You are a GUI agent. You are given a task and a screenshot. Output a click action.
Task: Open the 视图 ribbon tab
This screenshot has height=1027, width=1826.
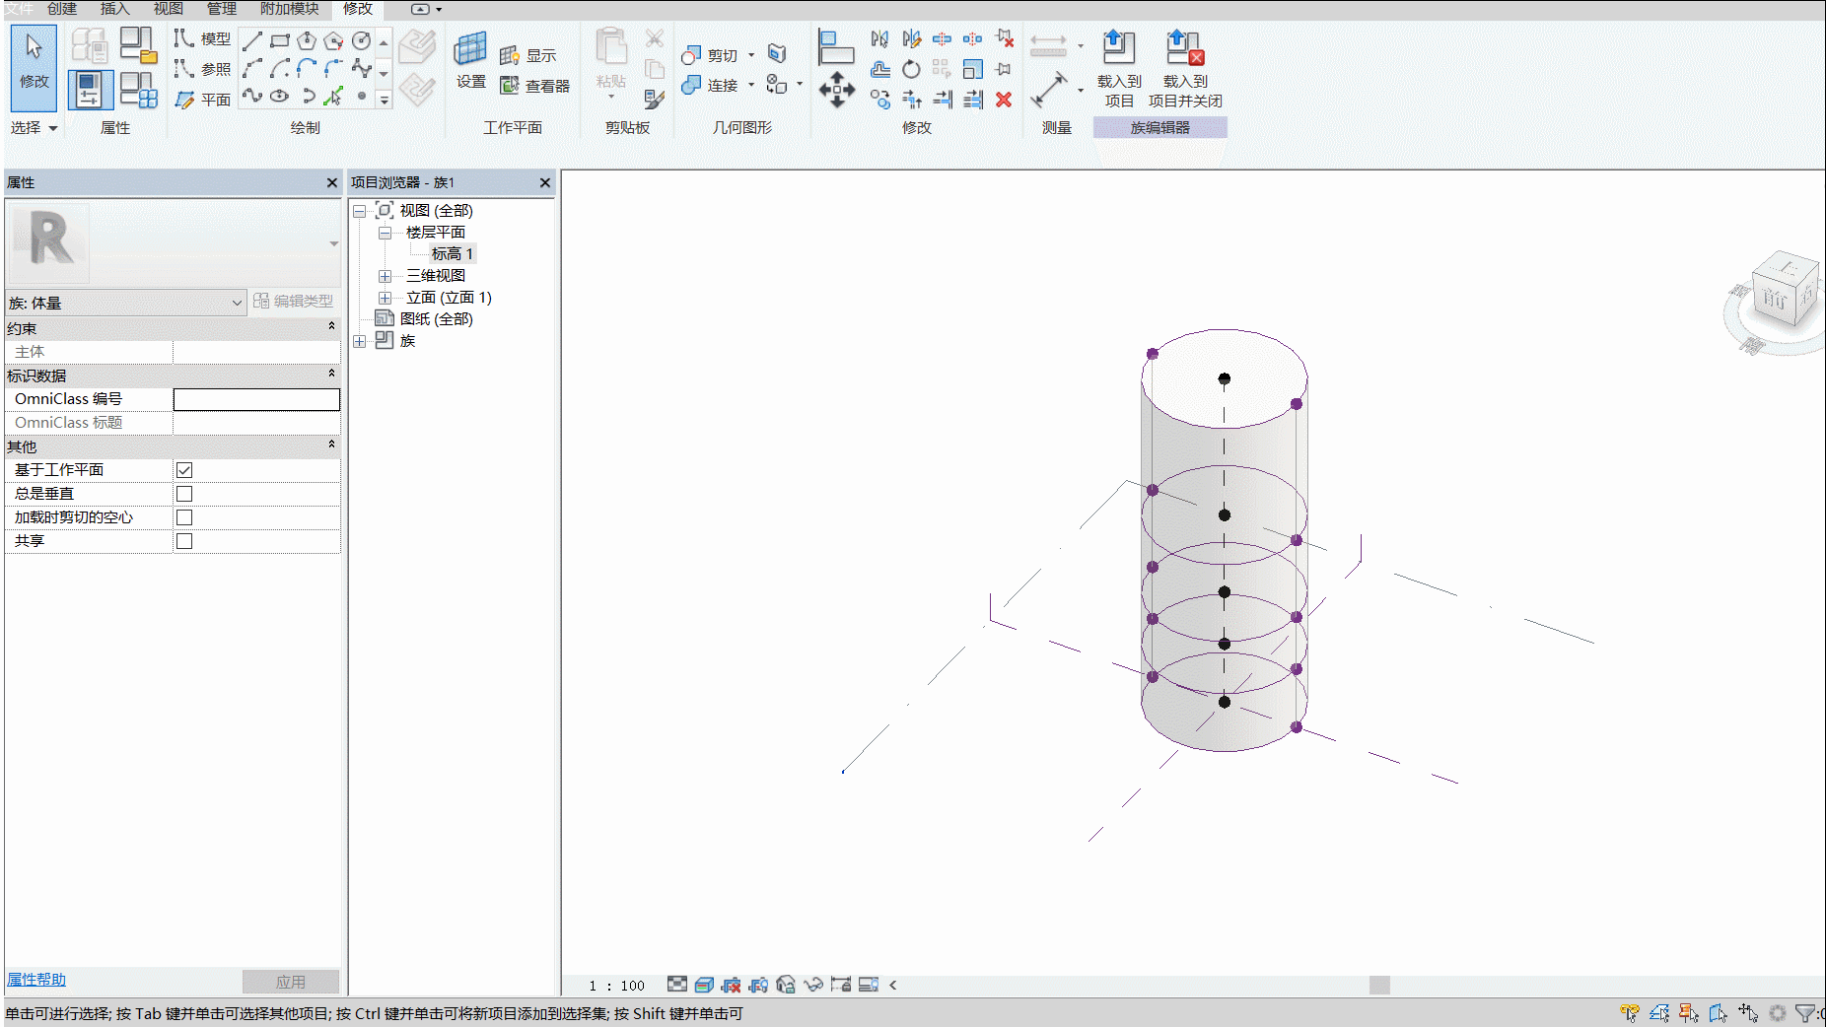tap(168, 9)
